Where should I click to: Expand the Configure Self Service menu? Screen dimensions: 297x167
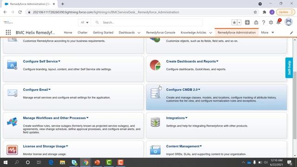coord(59,61)
